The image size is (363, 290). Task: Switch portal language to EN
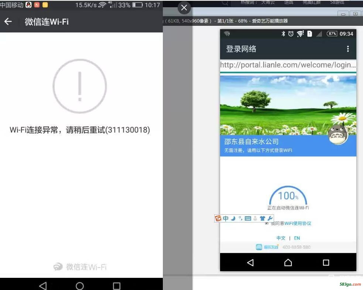297,238
